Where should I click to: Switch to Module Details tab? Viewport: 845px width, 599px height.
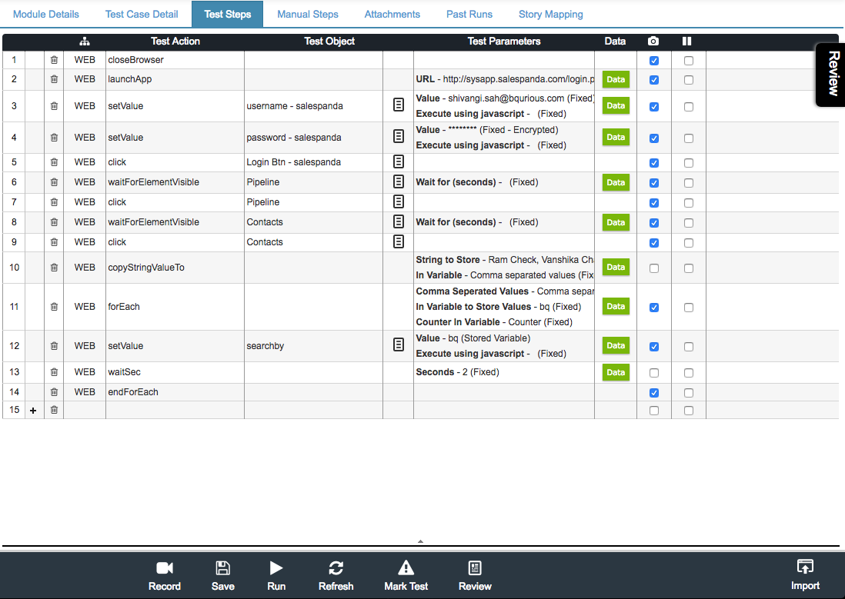[x=46, y=15]
